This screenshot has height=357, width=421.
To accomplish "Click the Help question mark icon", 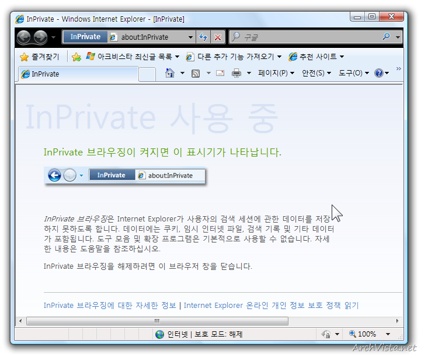I will coord(379,73).
